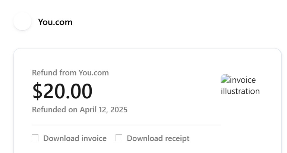Viewport: 287px width, 153px height.
Task: Click the word "illustration" near the image
Action: [x=240, y=91]
